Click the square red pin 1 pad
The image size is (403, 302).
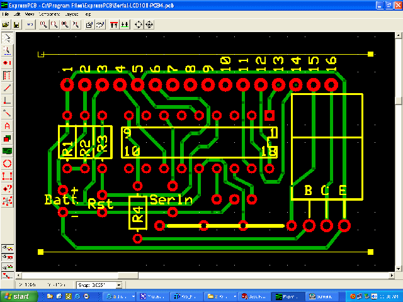pyautogui.click(x=270, y=115)
